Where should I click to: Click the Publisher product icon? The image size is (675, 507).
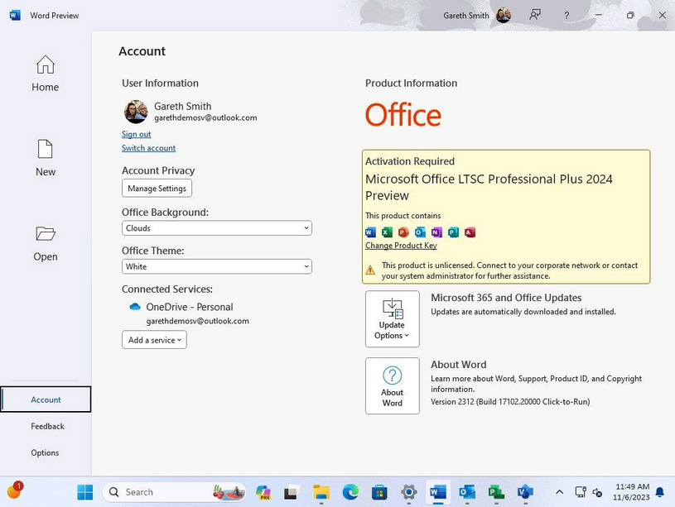point(453,232)
